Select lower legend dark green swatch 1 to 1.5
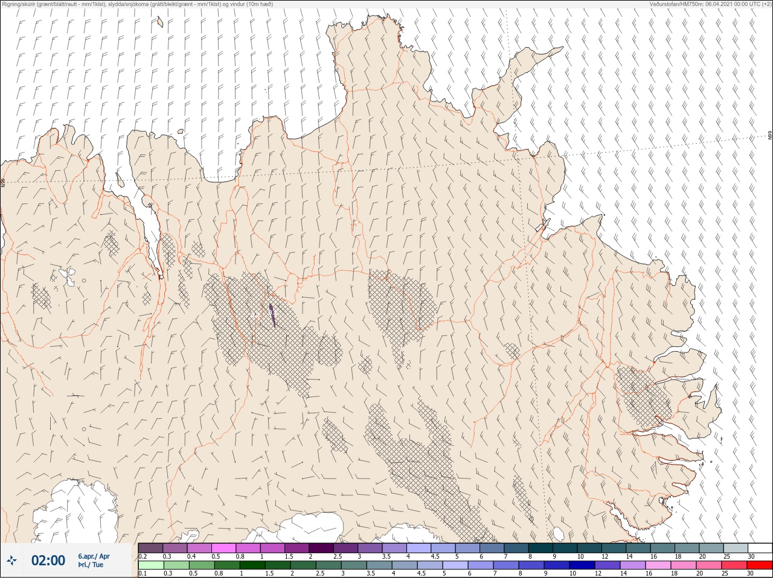Image resolution: width=773 pixels, height=578 pixels. pyautogui.click(x=252, y=565)
